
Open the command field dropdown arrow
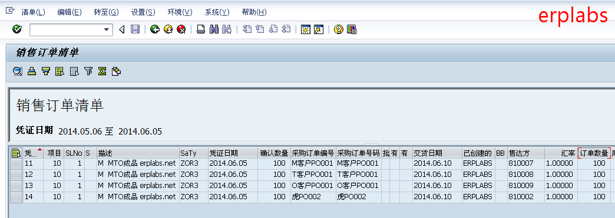coord(106,29)
